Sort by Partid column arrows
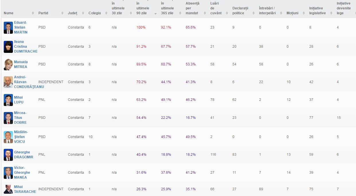Screen dimensions: 356x196 coord(62,13)
